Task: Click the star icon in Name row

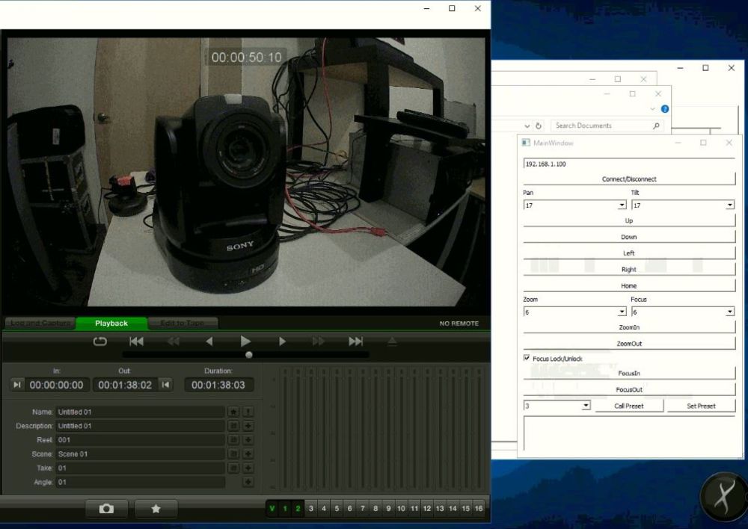Action: click(233, 412)
